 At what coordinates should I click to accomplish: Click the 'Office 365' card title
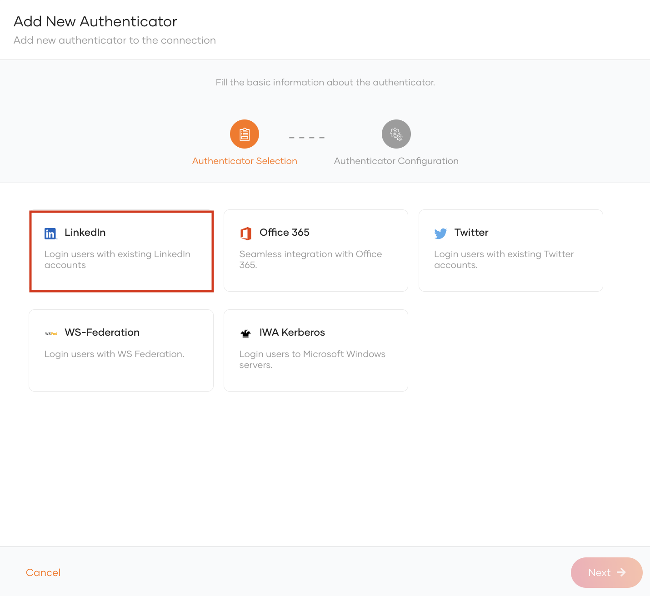pos(285,232)
